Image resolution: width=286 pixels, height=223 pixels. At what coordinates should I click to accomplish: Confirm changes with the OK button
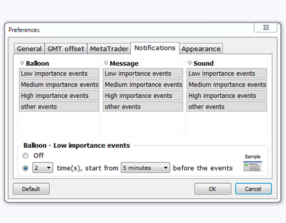[x=213, y=188]
